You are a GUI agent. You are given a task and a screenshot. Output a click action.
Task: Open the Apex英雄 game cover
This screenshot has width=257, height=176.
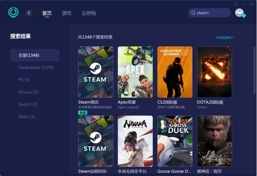(135, 72)
